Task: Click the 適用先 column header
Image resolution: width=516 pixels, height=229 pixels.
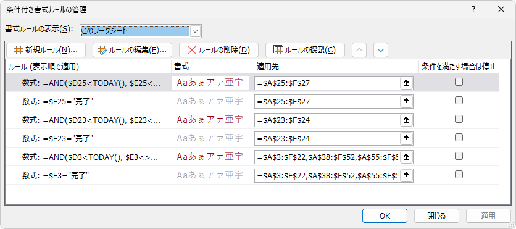Action: click(x=336, y=67)
